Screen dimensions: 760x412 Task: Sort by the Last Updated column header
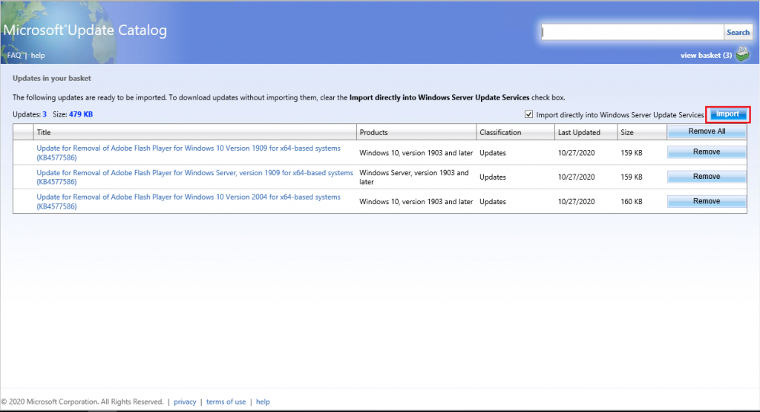click(x=586, y=132)
